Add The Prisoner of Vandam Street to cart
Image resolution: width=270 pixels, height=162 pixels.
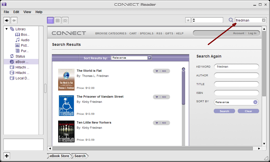pyautogui.click(x=161, y=97)
